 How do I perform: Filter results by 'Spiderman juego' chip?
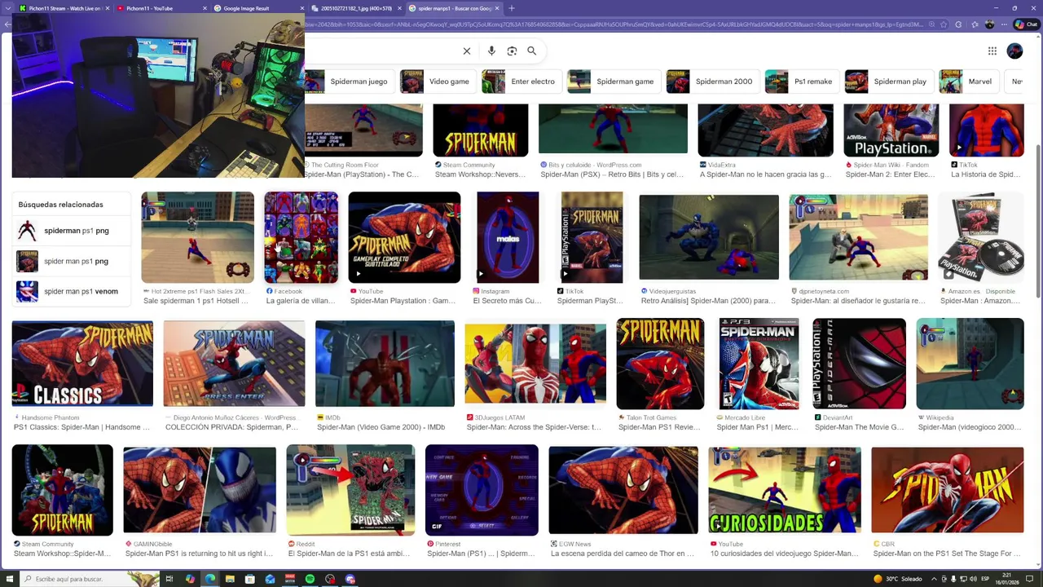tap(350, 82)
